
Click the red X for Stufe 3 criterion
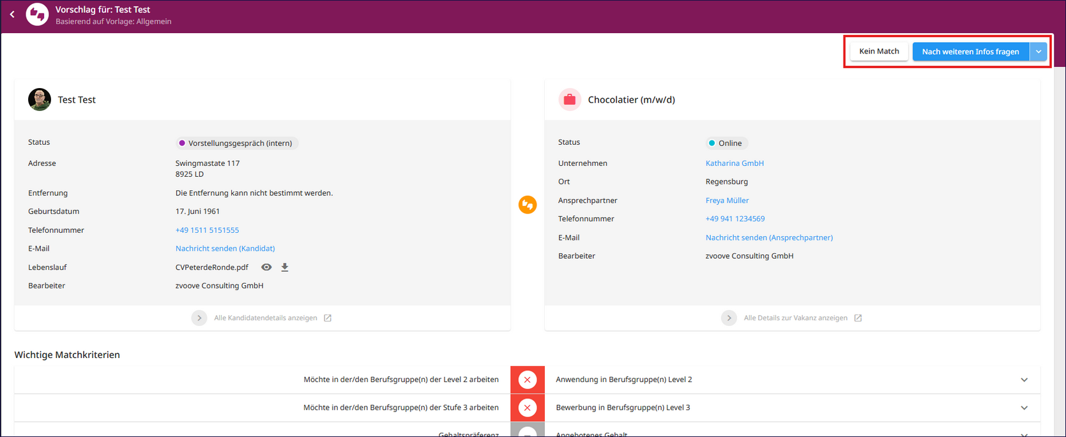pyautogui.click(x=527, y=408)
